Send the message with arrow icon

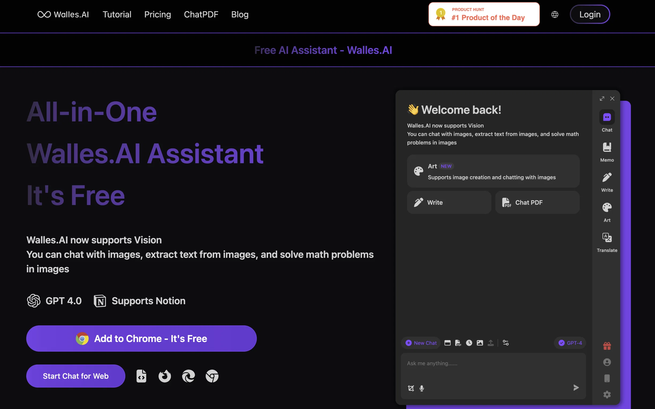pyautogui.click(x=576, y=388)
